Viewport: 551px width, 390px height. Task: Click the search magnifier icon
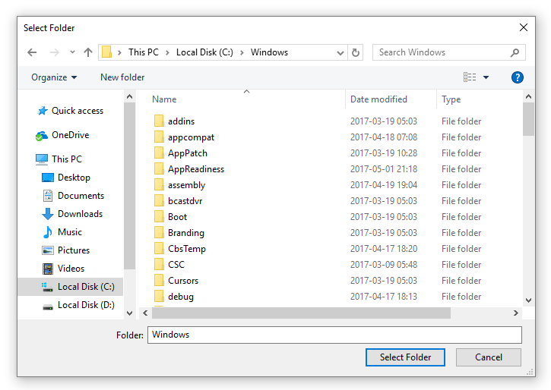point(515,52)
